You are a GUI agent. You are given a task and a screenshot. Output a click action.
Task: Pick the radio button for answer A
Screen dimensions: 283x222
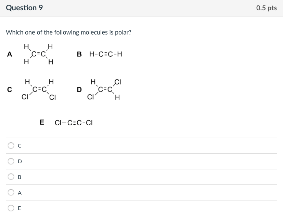[x=11, y=193]
